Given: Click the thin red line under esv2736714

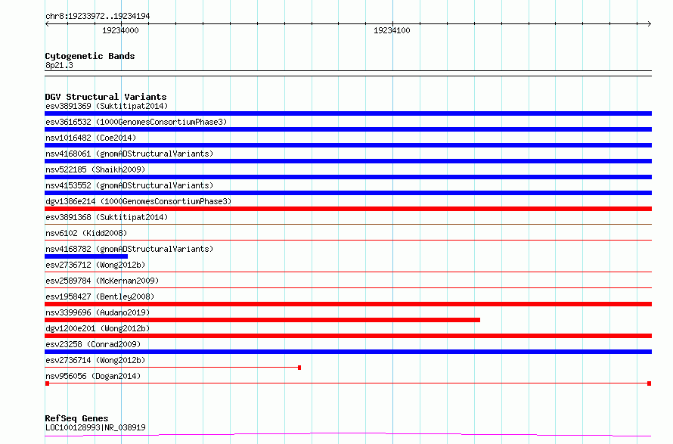Looking at the screenshot, I should tap(172, 368).
